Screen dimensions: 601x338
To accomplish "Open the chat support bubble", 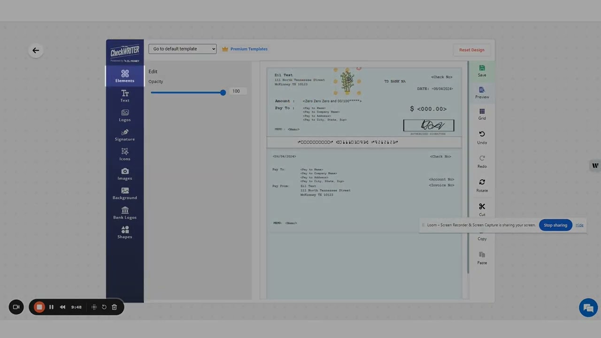I will [x=588, y=308].
